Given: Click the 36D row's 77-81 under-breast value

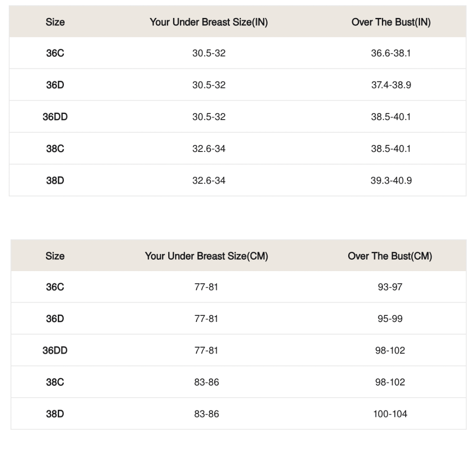Looking at the screenshot, I should coord(206,319).
